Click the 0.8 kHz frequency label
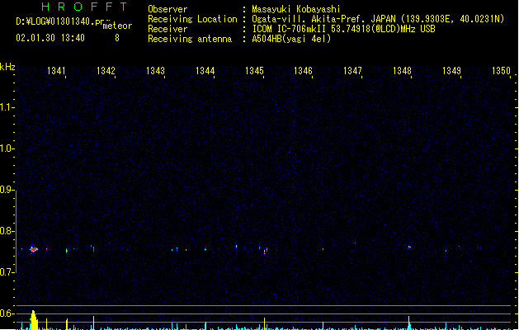 click(x=7, y=231)
